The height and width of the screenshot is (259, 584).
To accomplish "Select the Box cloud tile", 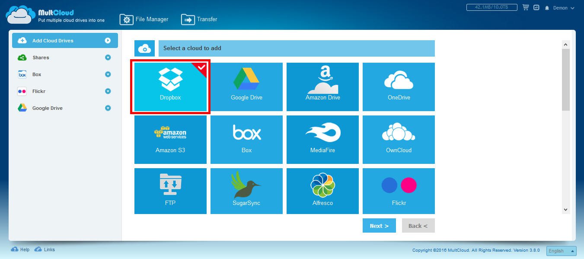I will pos(246,140).
